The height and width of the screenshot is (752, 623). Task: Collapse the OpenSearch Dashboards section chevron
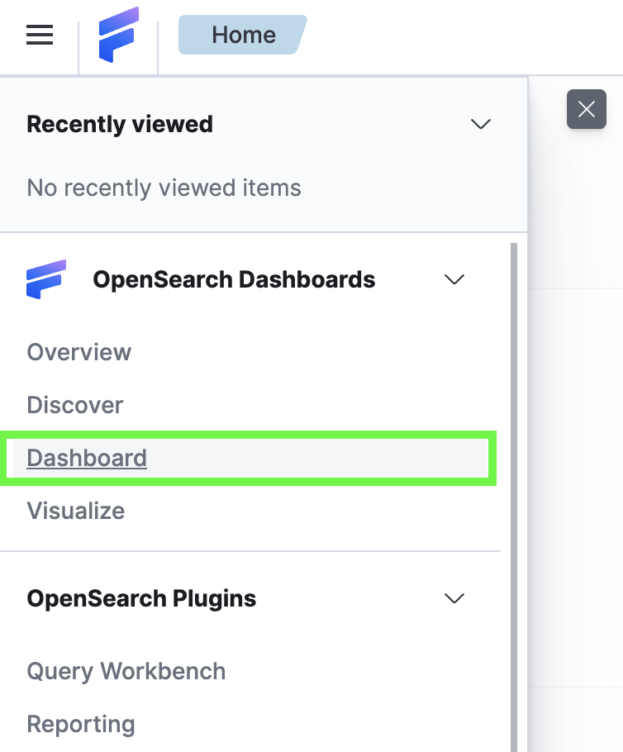coord(454,279)
